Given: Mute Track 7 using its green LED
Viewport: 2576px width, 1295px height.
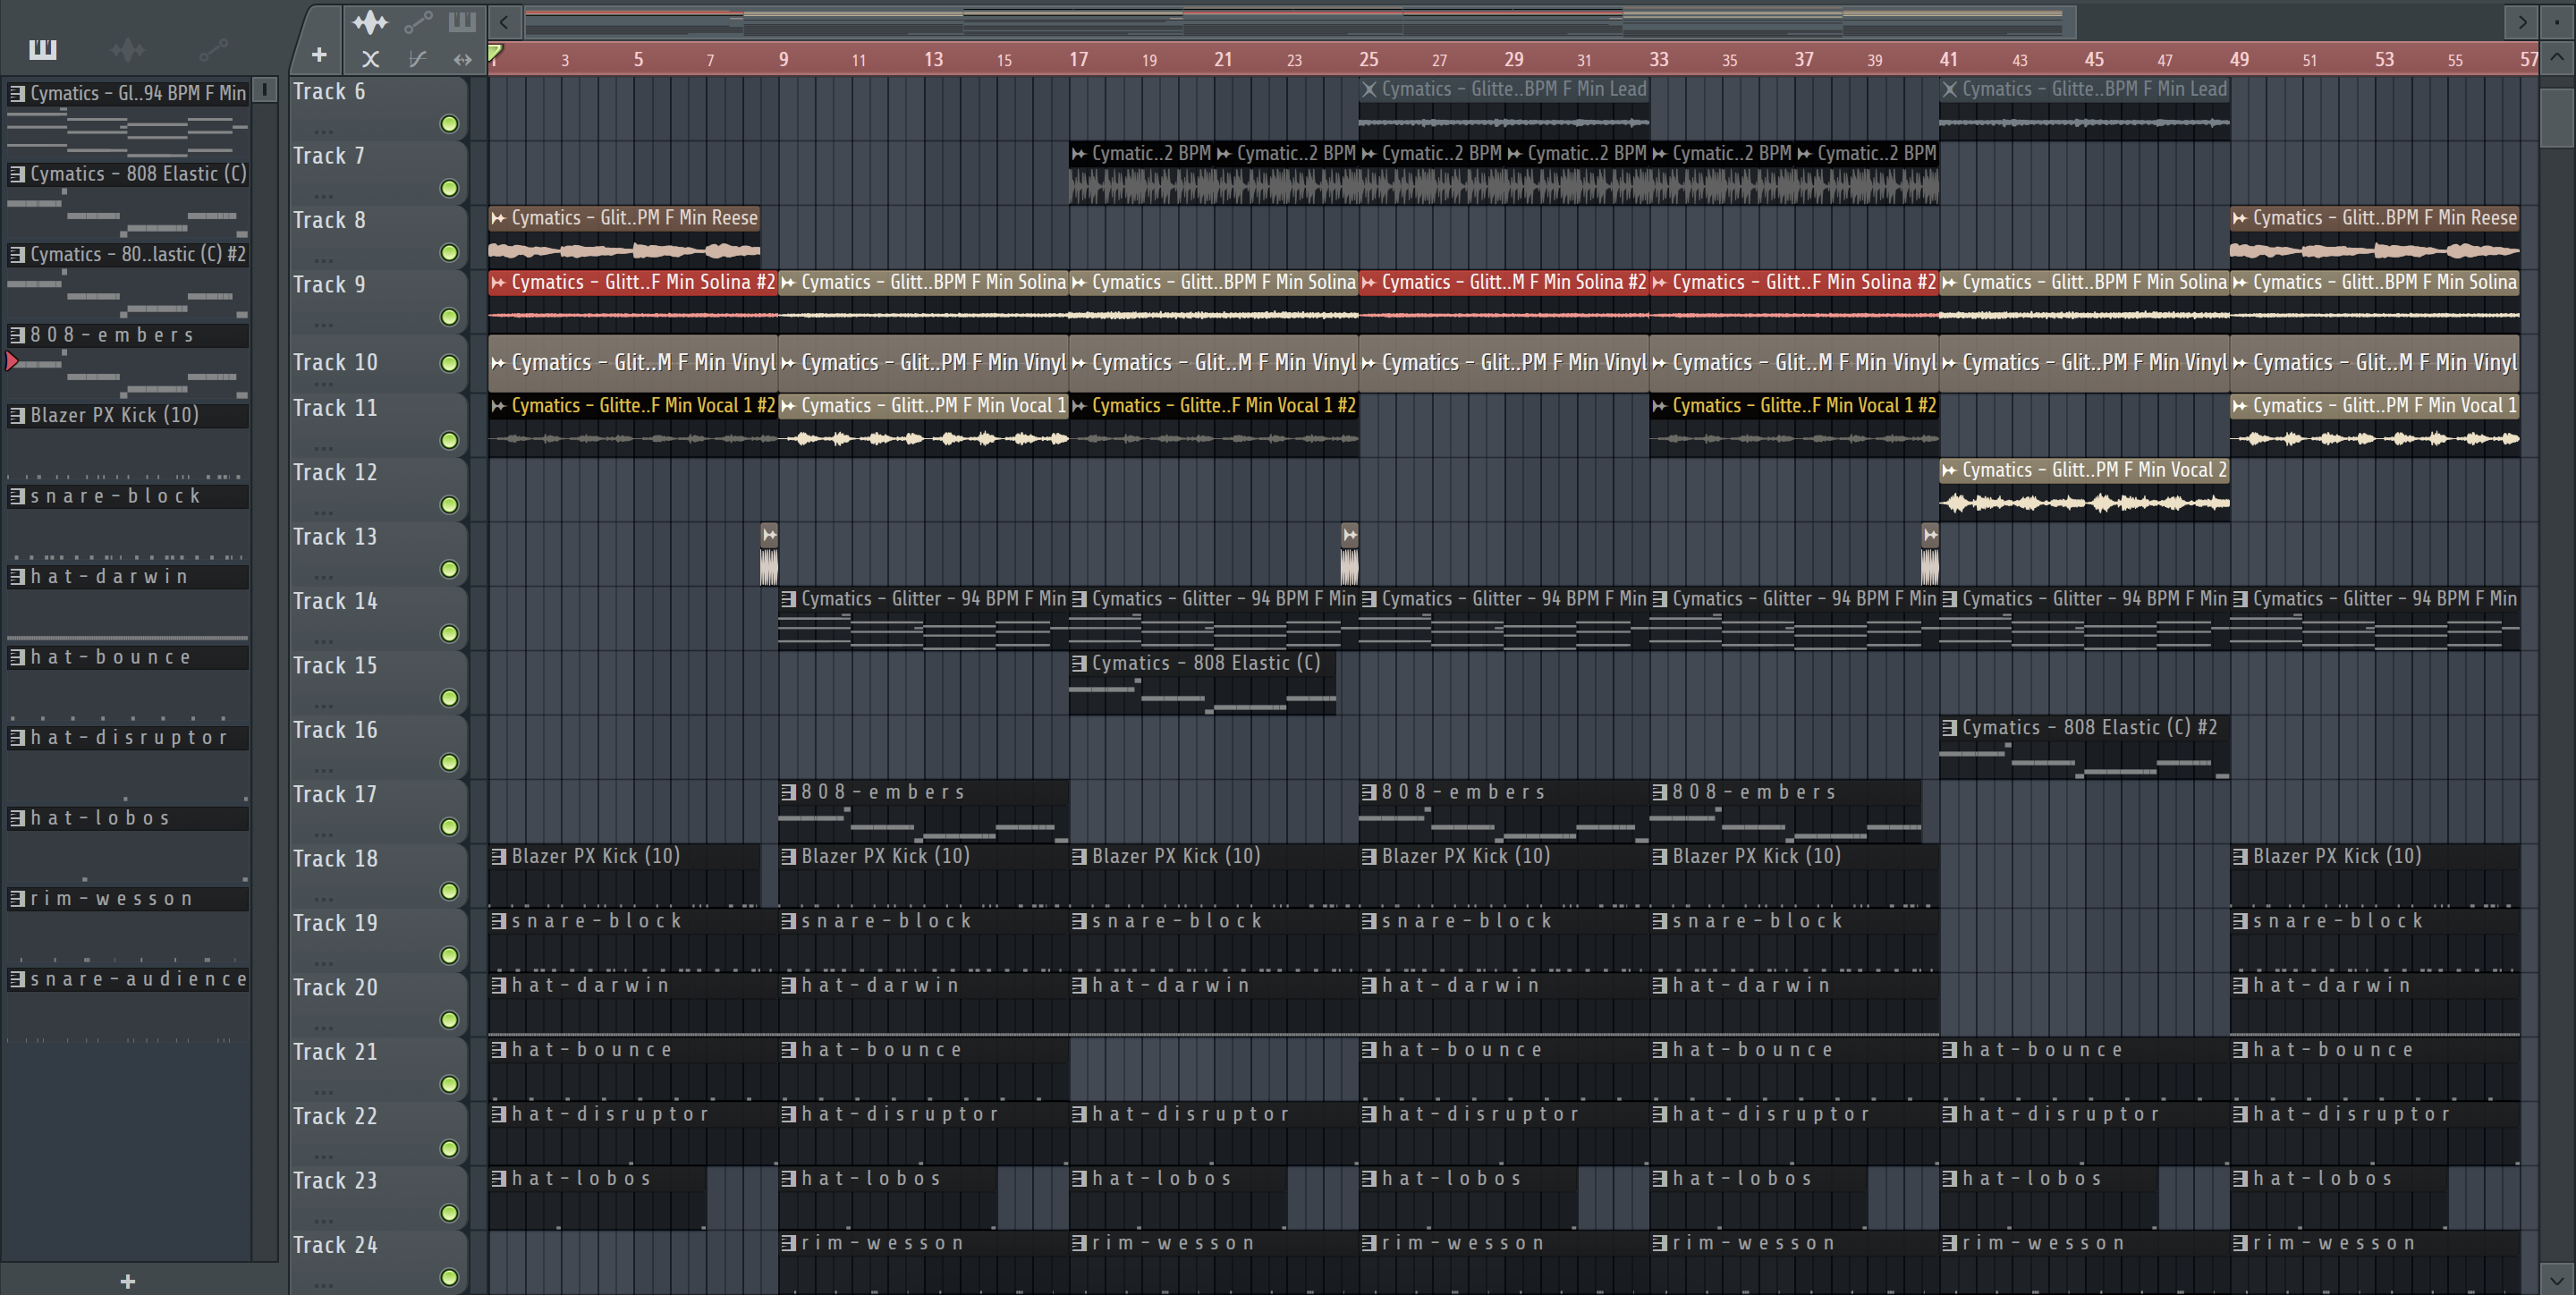Looking at the screenshot, I should 449,188.
